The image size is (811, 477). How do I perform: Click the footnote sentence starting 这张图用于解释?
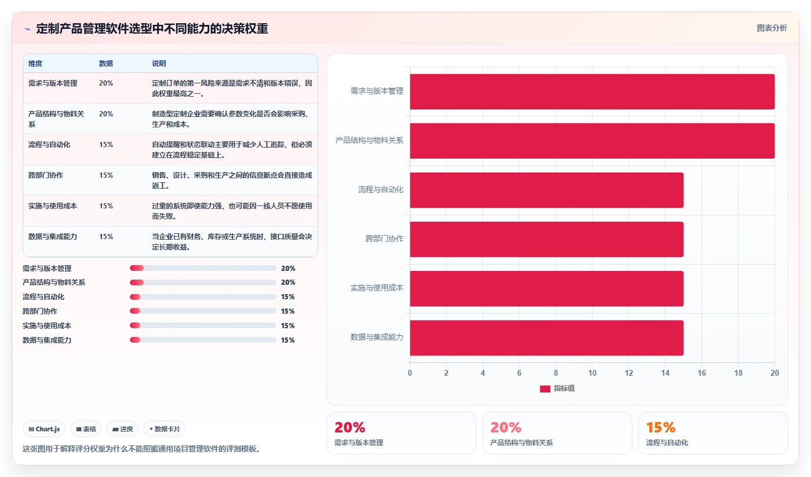click(x=141, y=449)
